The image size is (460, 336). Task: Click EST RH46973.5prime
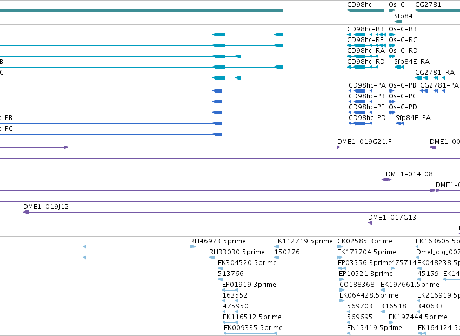pyautogui.click(x=193, y=247)
